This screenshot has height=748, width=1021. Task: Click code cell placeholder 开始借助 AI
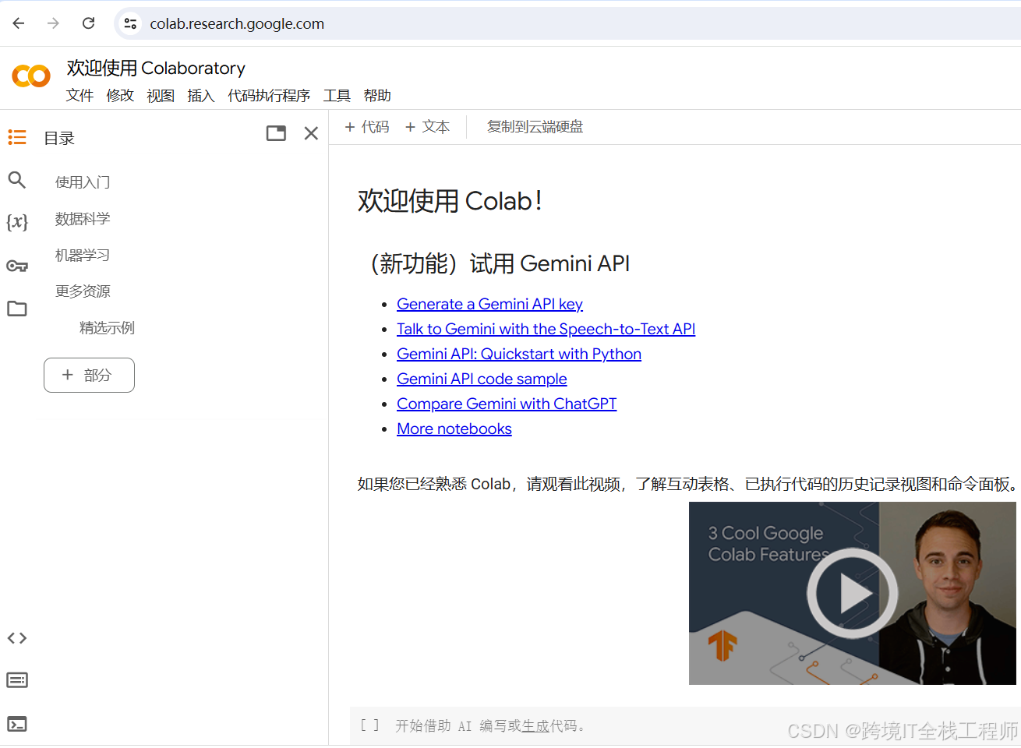489,726
